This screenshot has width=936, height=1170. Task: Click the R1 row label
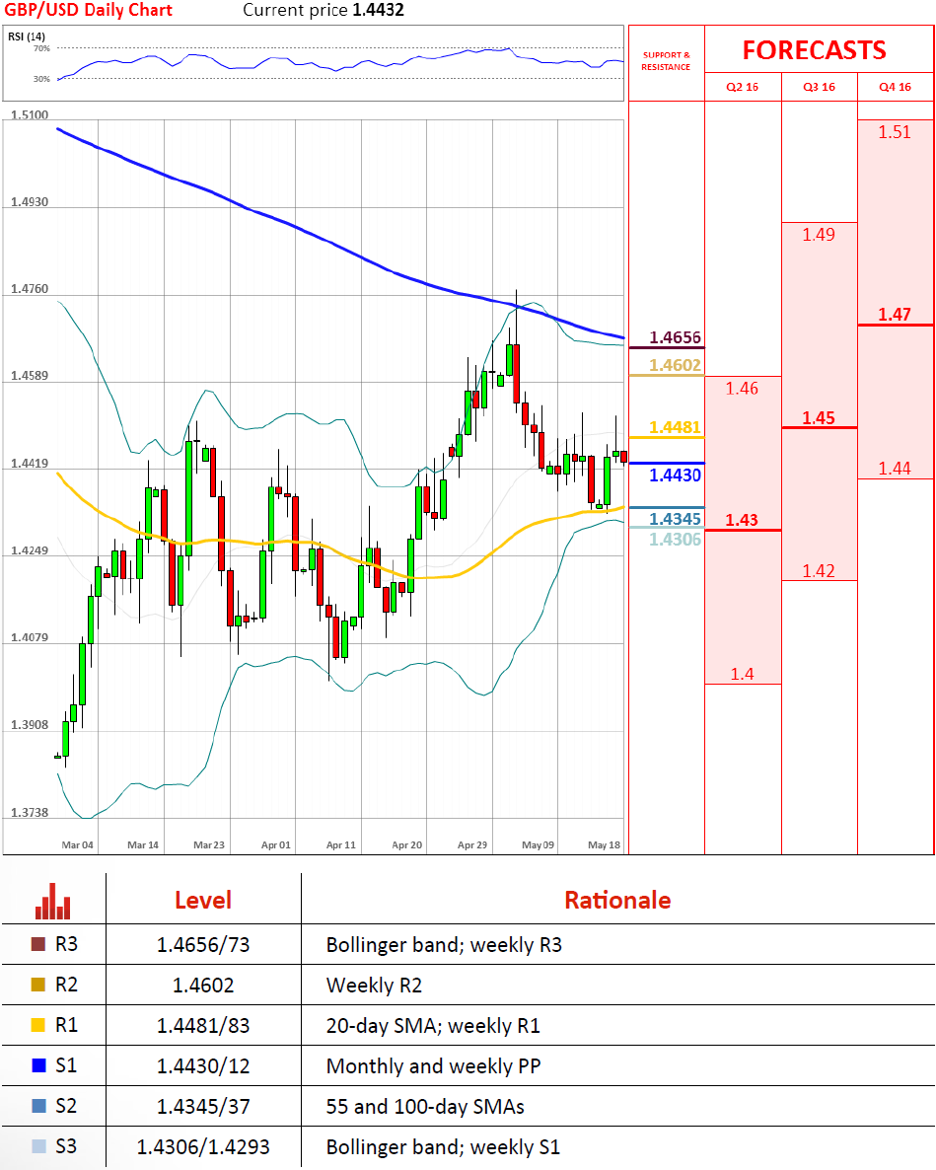(66, 1025)
